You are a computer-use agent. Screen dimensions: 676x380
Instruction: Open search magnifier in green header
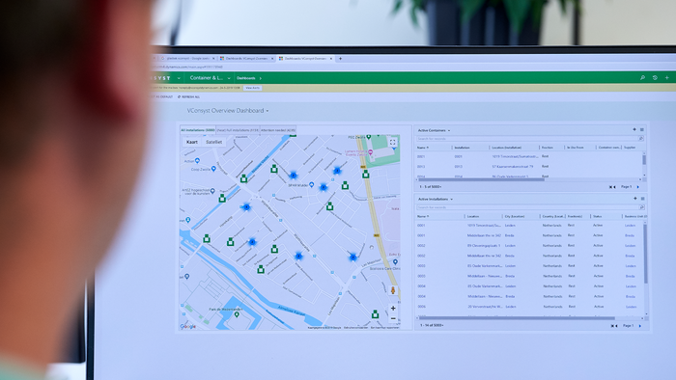coord(642,77)
